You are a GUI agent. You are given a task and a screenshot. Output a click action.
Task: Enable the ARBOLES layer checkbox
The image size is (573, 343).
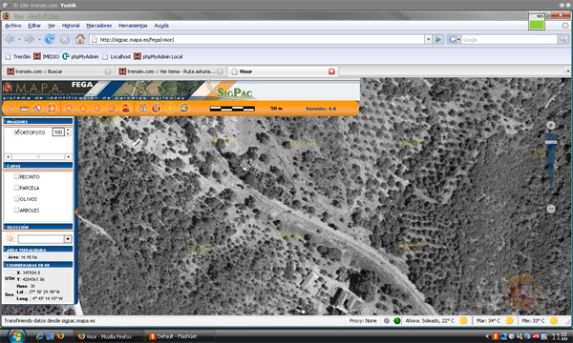[16, 210]
